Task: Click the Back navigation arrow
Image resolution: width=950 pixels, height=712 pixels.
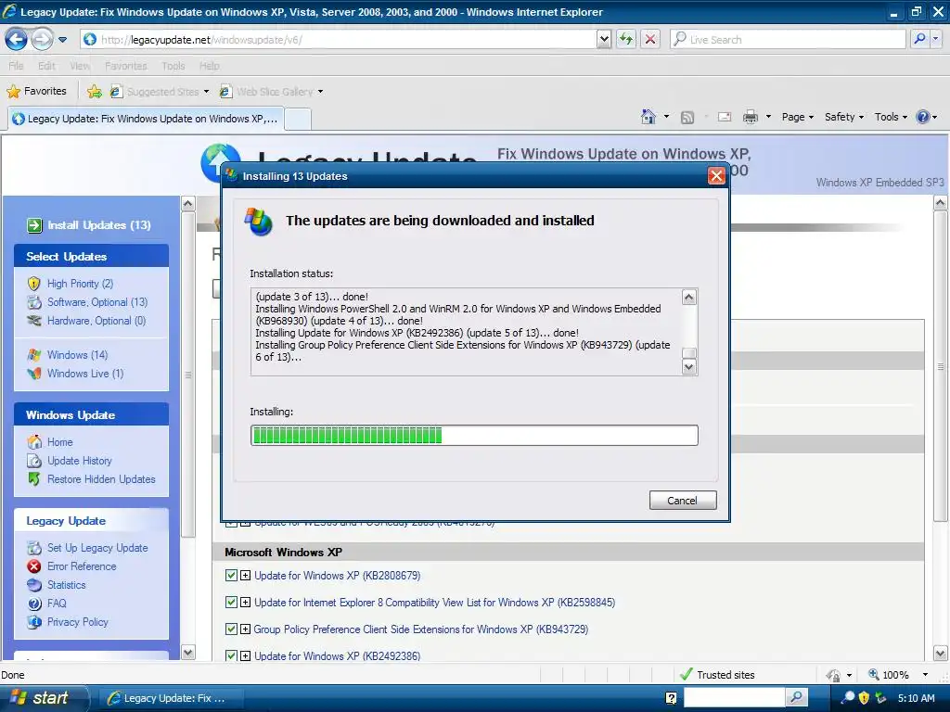Action: [x=16, y=39]
